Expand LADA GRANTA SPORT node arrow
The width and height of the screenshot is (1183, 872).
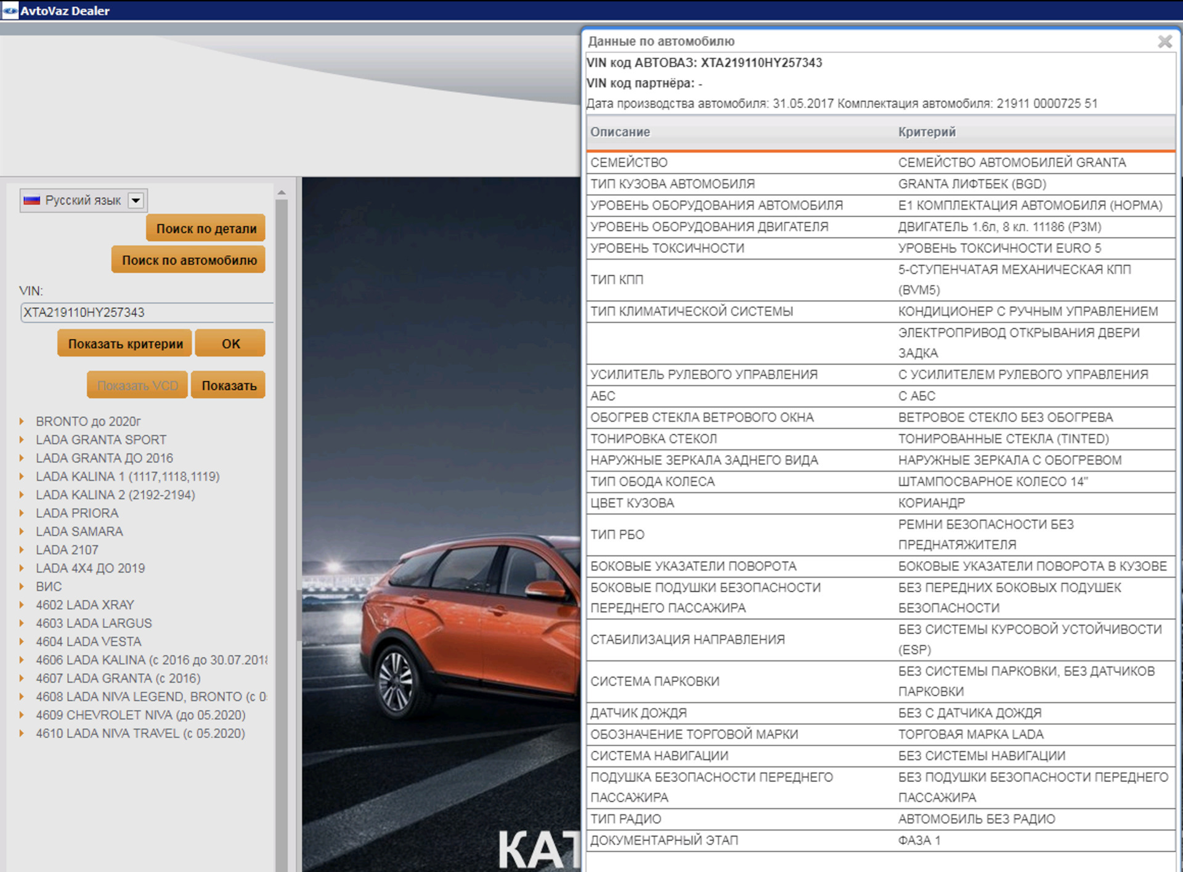[x=22, y=440]
